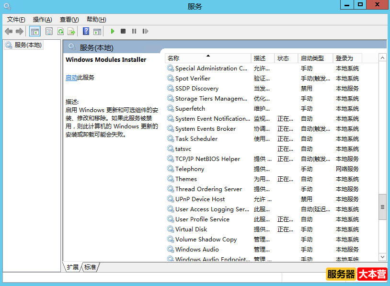Select the Windows Audio service
The width and height of the screenshot is (390, 286).
263,250
